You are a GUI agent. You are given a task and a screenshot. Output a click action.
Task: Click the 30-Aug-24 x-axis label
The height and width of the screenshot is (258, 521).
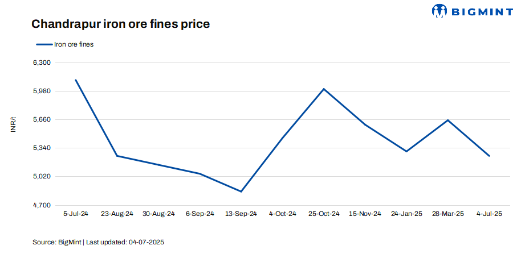pos(158,214)
